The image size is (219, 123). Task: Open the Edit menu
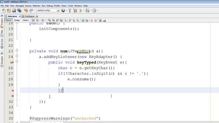click(7, 6)
